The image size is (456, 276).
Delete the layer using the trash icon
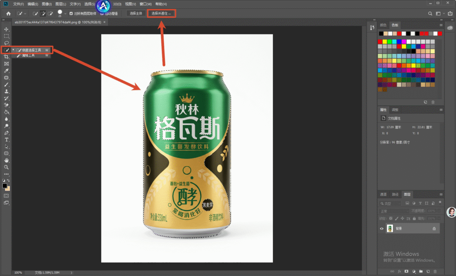[435, 272]
